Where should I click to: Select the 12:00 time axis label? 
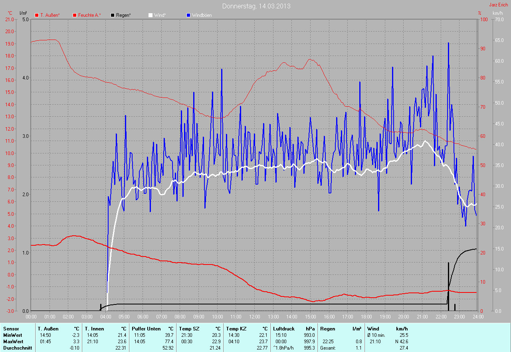pyautogui.click(x=254, y=316)
